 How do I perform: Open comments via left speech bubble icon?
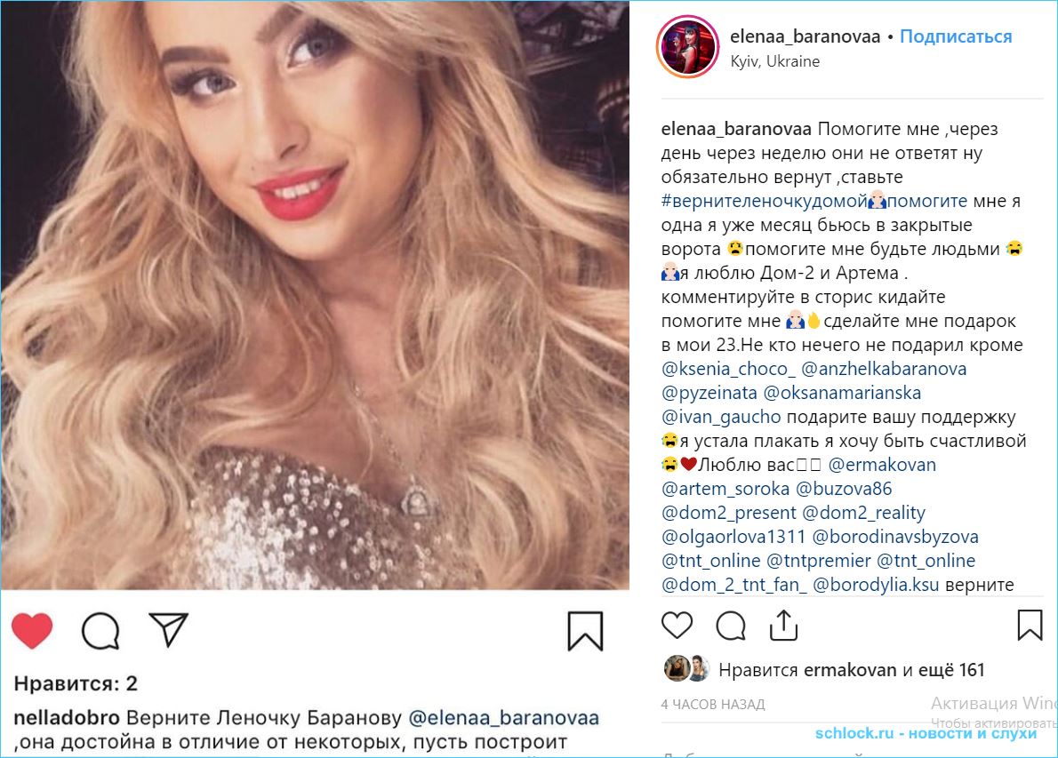pos(100,631)
